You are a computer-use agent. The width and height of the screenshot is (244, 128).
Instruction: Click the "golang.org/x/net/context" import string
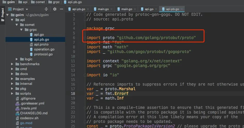[x=151, y=61]
